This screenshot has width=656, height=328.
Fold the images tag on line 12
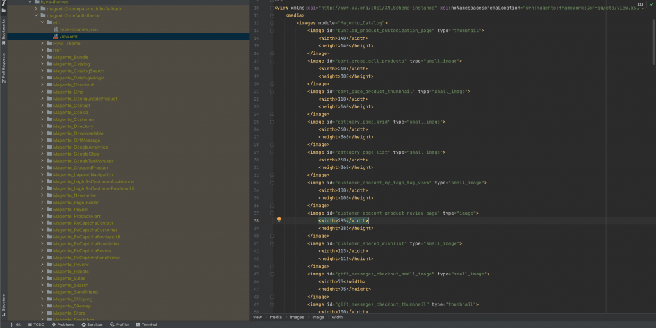pyautogui.click(x=272, y=23)
